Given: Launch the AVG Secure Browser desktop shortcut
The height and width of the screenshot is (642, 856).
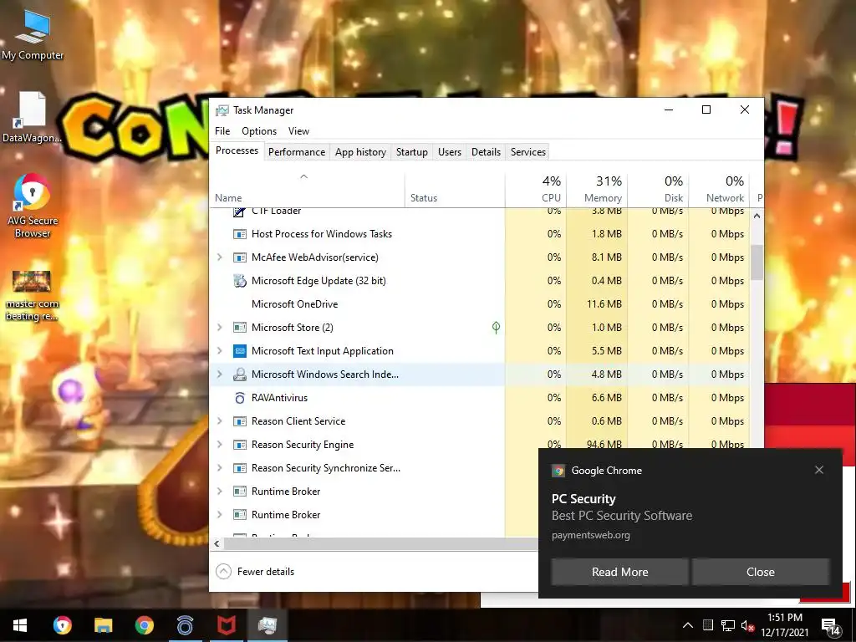Looking at the screenshot, I should point(33,206).
